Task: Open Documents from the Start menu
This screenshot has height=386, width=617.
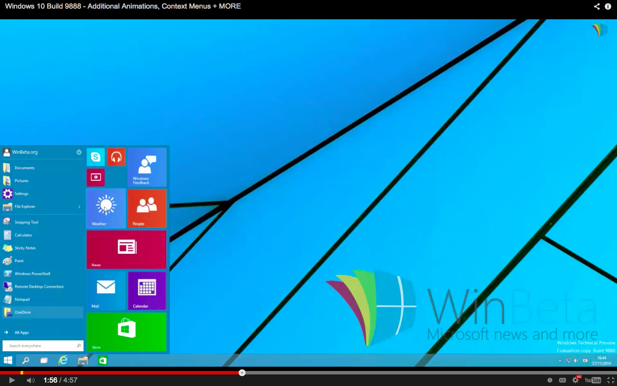Action: coord(43,168)
